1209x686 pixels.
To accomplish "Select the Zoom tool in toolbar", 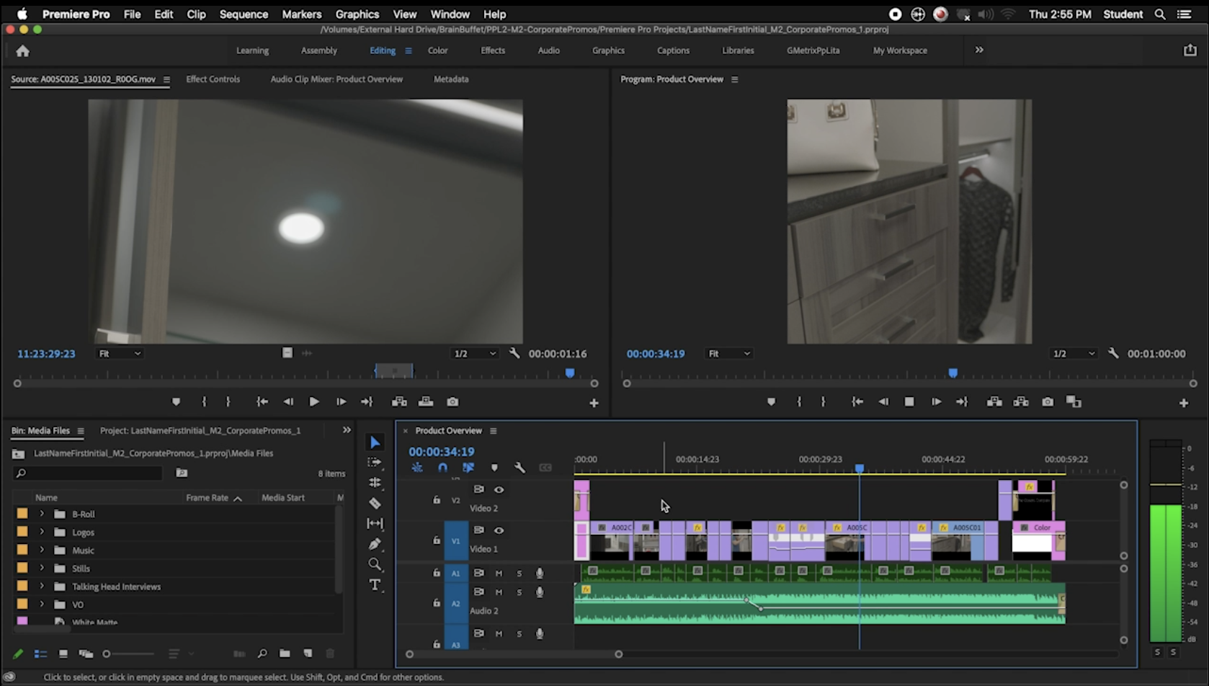I will click(375, 564).
